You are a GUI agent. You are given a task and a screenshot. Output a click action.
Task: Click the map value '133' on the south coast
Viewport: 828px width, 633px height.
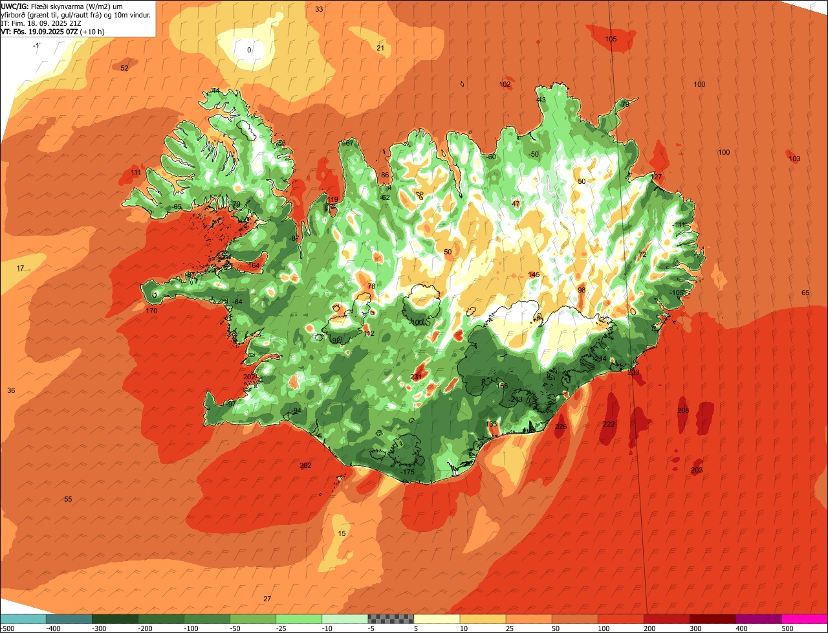tap(492, 424)
